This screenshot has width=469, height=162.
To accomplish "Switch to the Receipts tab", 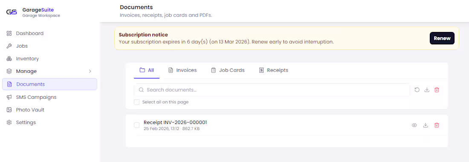I will (x=273, y=70).
